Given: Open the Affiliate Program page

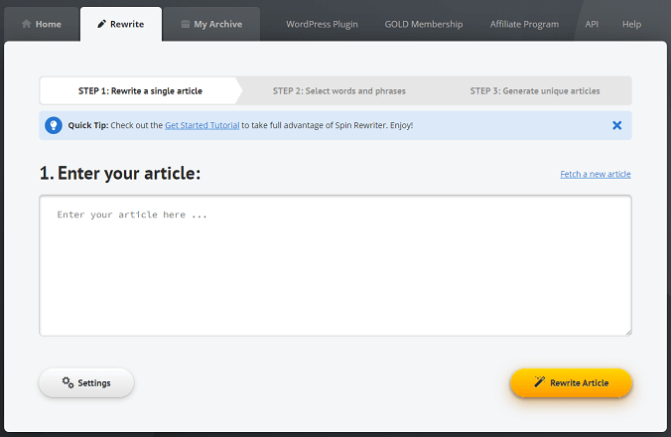Looking at the screenshot, I should click(x=524, y=25).
